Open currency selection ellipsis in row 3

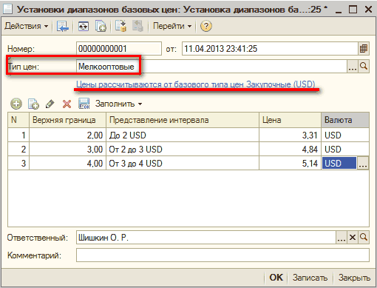coord(363,163)
